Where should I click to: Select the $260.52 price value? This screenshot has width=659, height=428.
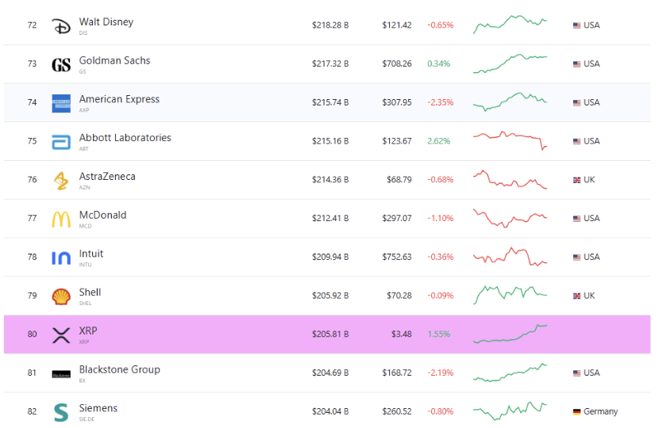(396, 411)
